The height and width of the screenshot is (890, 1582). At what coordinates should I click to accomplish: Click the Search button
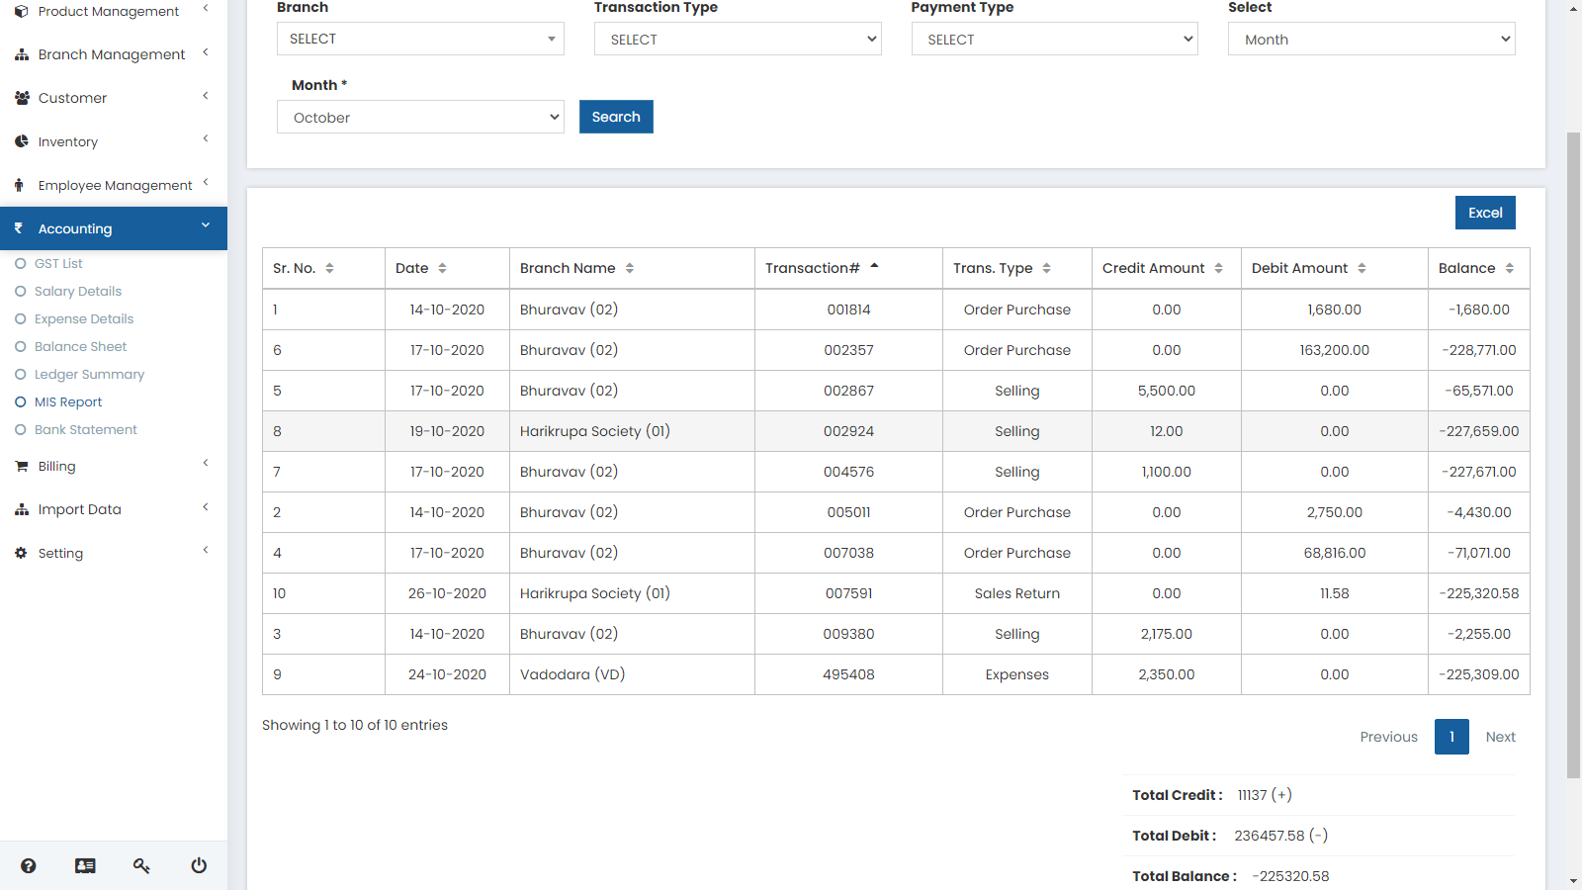pos(615,117)
